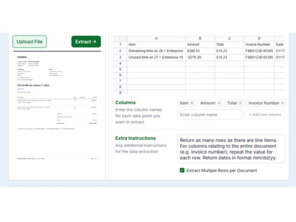Click the 'Date' header cell
Image resolution: width=296 pixels, height=222 pixels.
point(280,44)
